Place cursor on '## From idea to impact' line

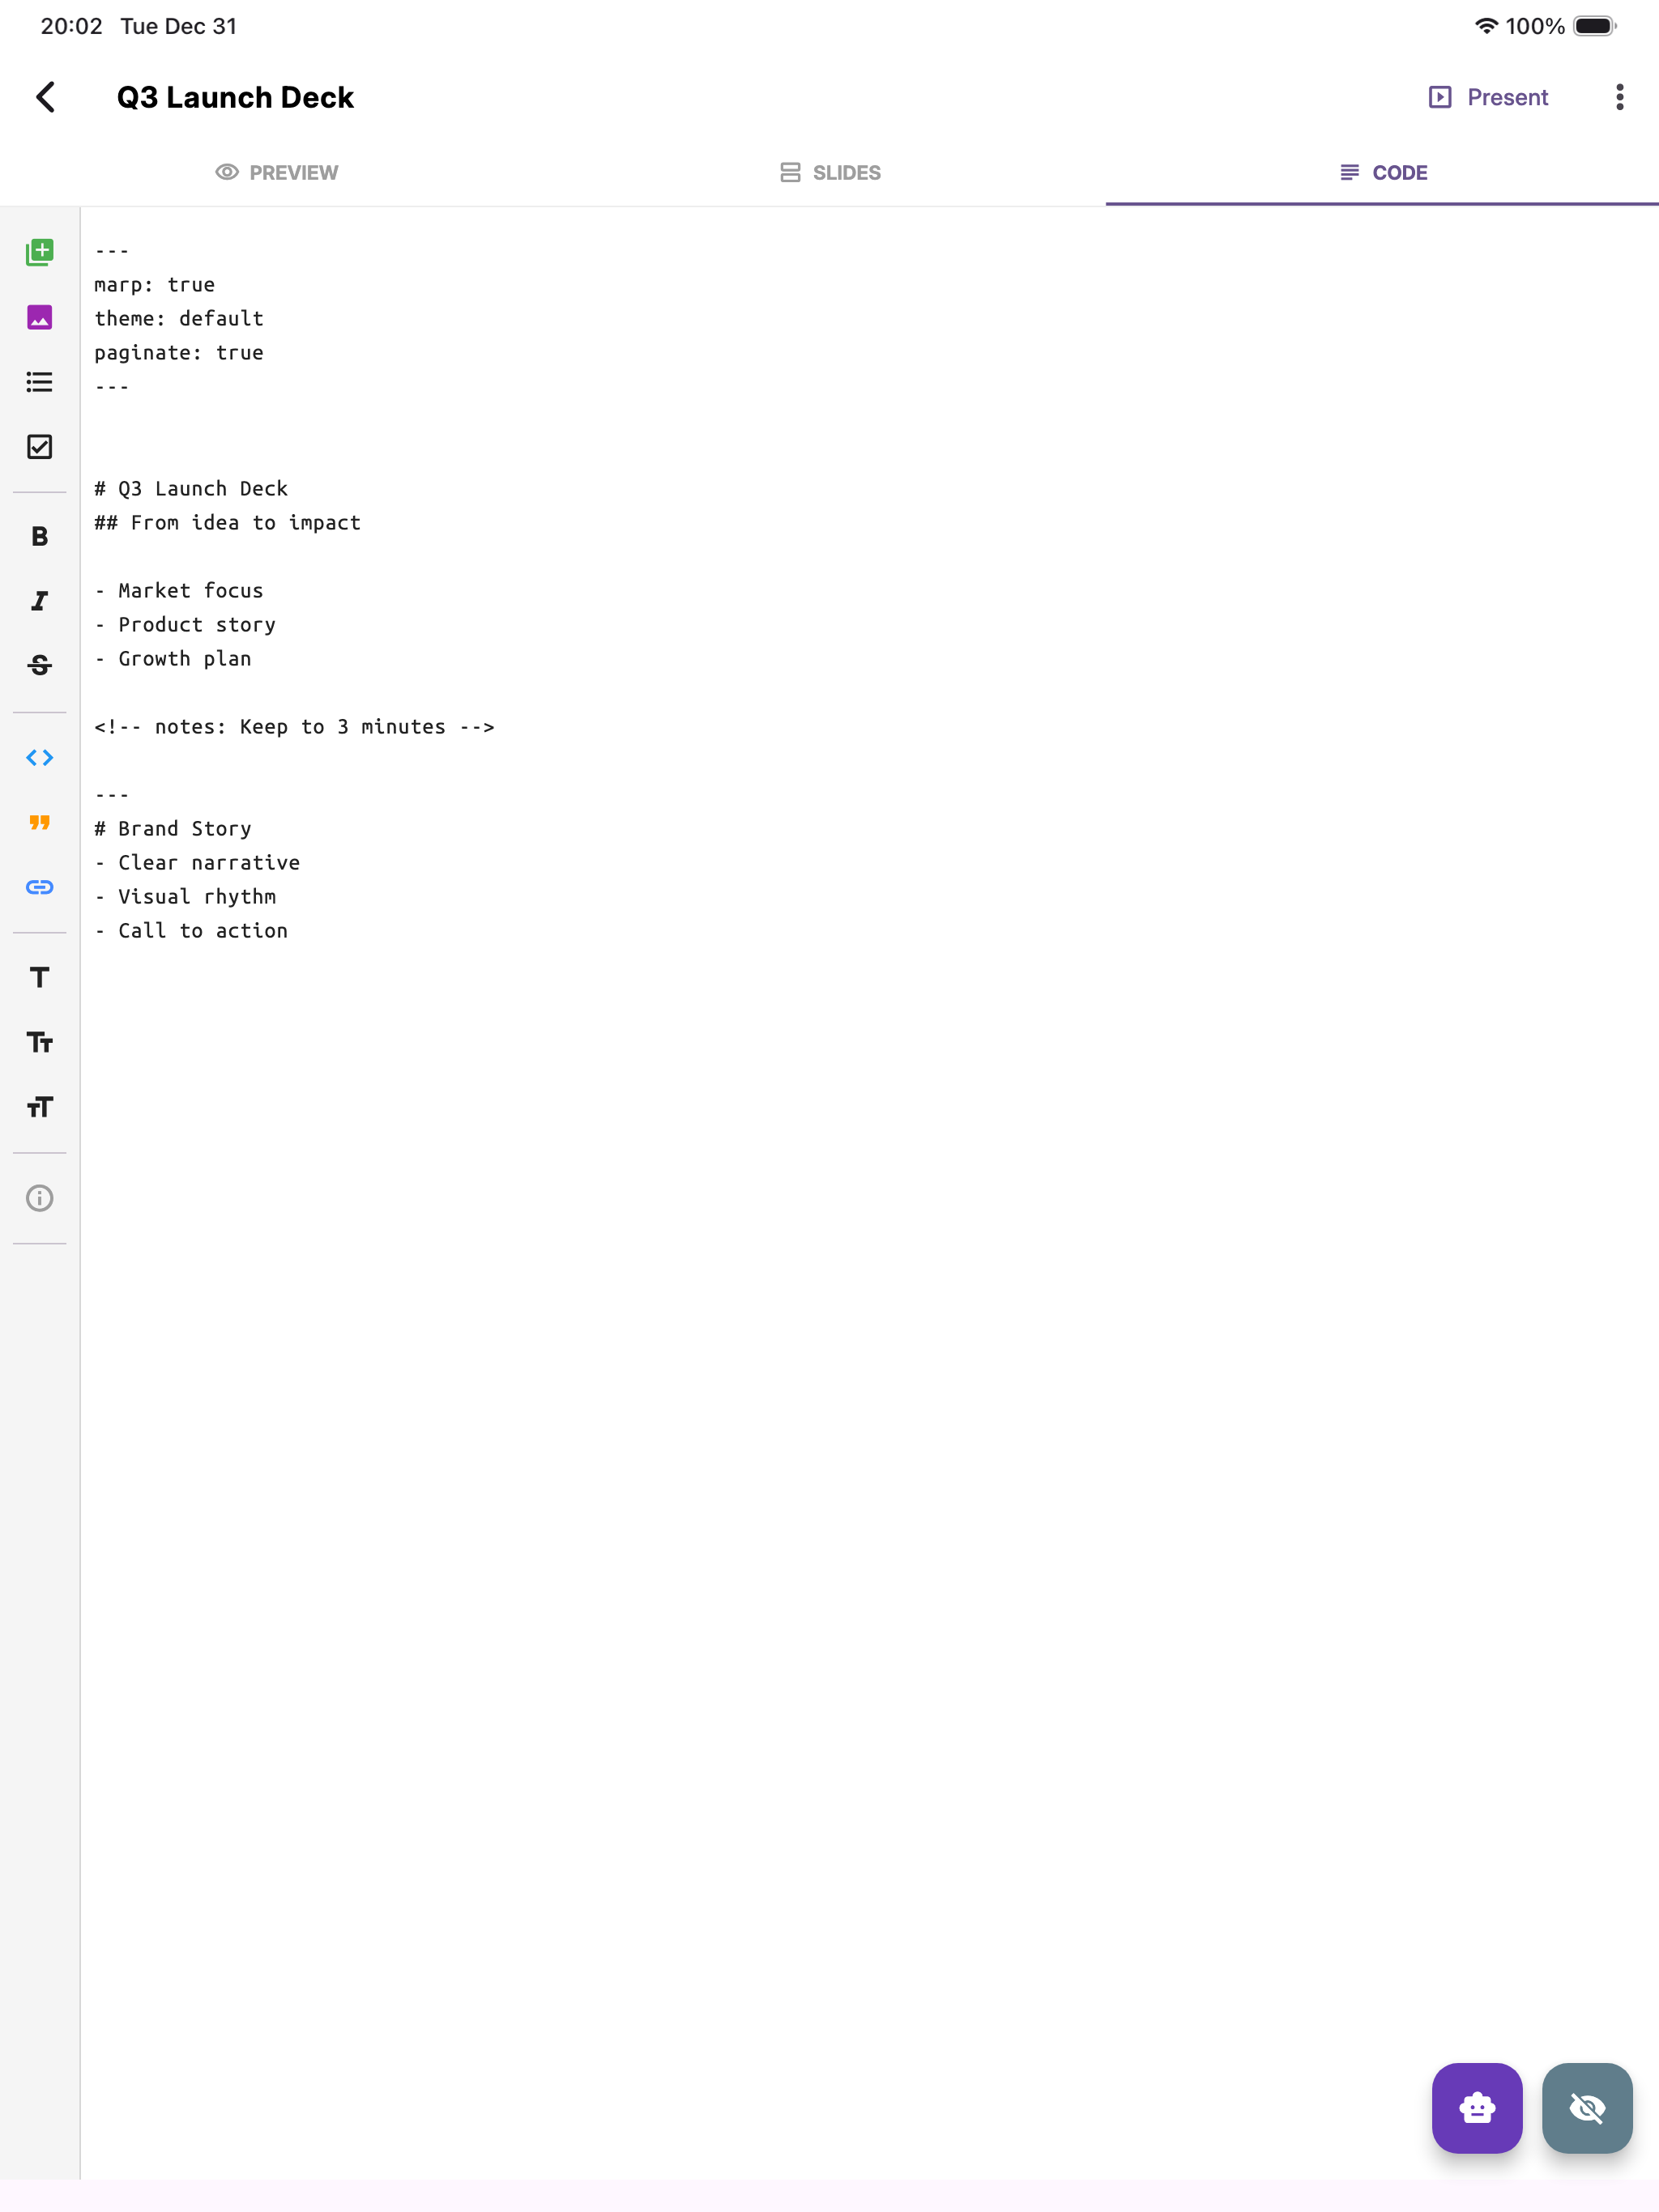[227, 523]
